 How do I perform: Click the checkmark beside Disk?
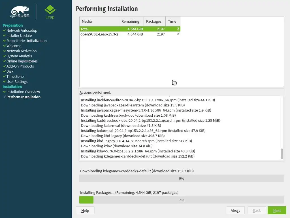pyautogui.click(x=5, y=71)
